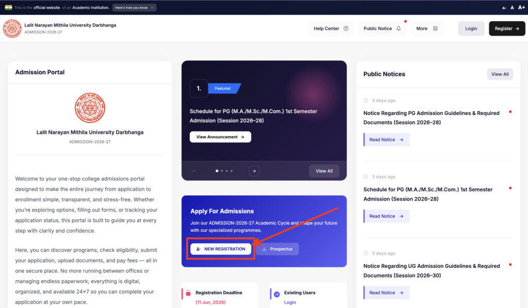528x308 pixels.
Task: Click the university seal logo in header
Action: (12, 28)
